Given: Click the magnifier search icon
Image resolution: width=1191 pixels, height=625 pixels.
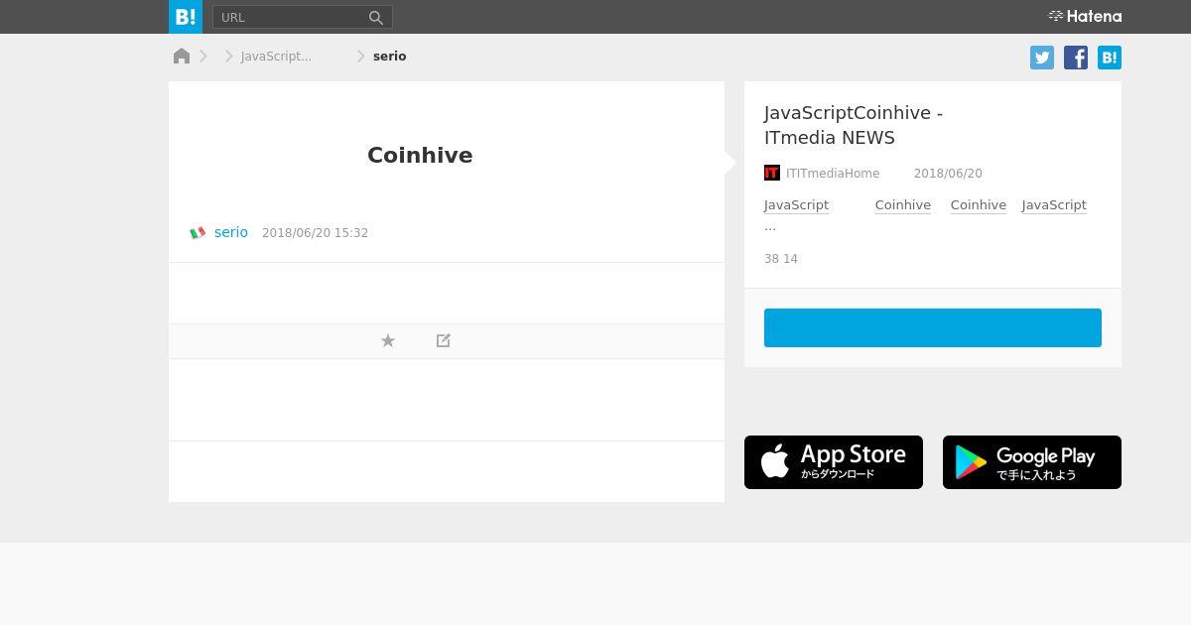Looking at the screenshot, I should [x=376, y=17].
